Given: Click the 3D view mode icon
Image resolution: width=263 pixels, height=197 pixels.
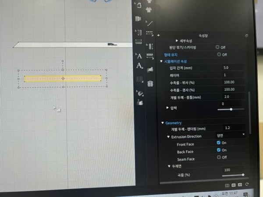Looking at the screenshot, I should 234,185.
